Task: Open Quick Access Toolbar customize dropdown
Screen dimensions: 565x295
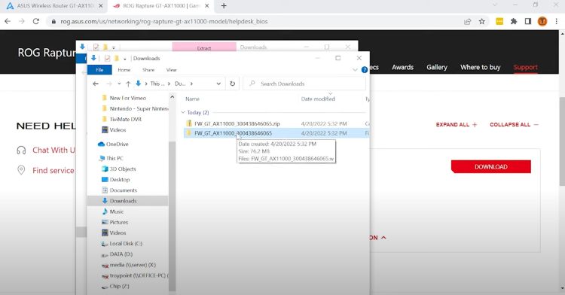Action: click(x=124, y=59)
